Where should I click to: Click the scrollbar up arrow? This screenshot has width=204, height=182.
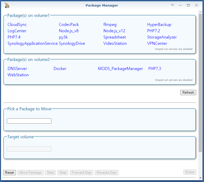tap(200, 12)
